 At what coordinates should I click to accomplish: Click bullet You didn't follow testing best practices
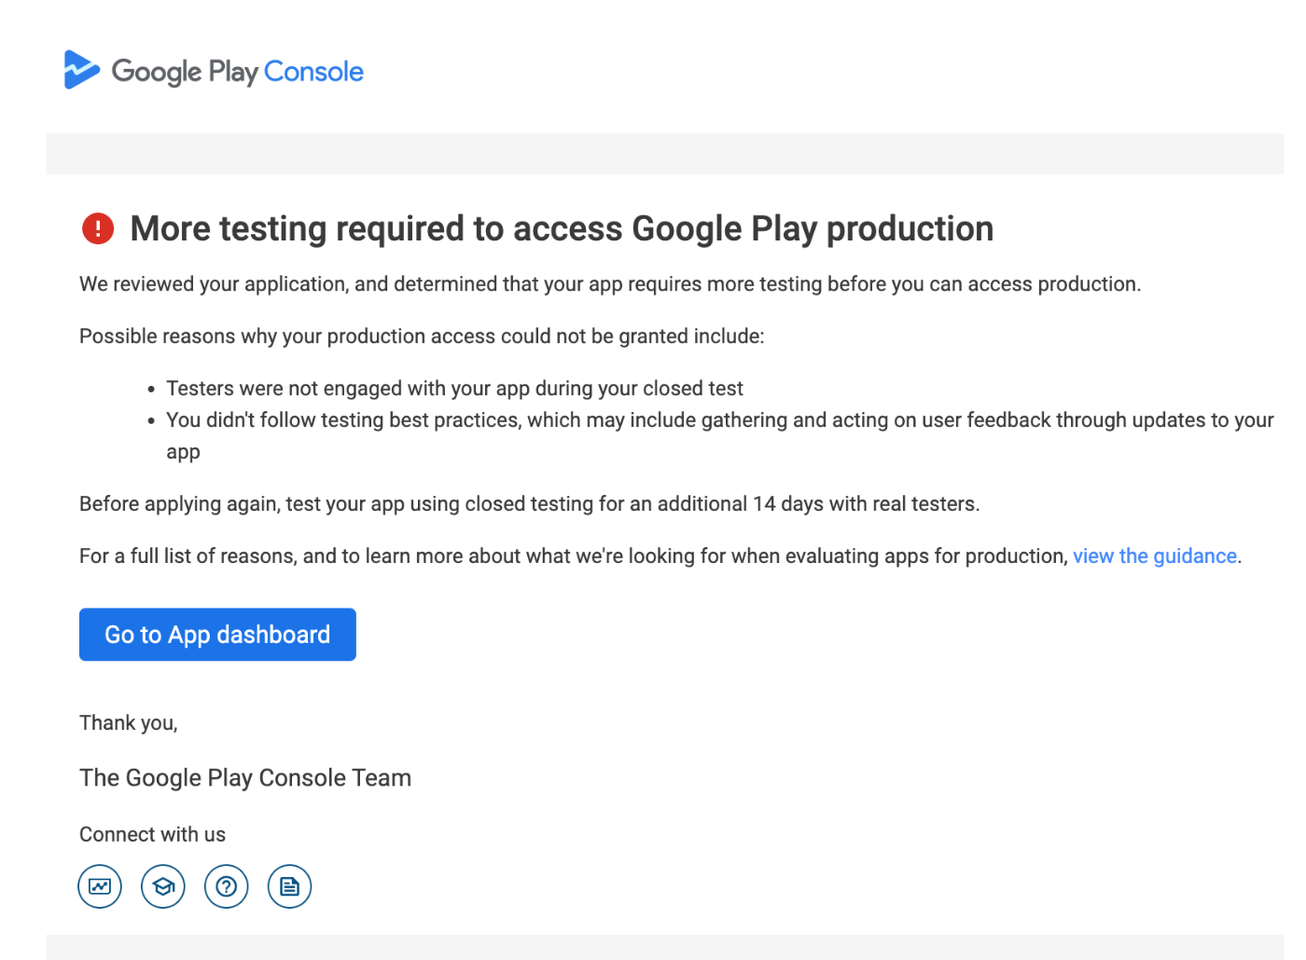[x=720, y=435]
